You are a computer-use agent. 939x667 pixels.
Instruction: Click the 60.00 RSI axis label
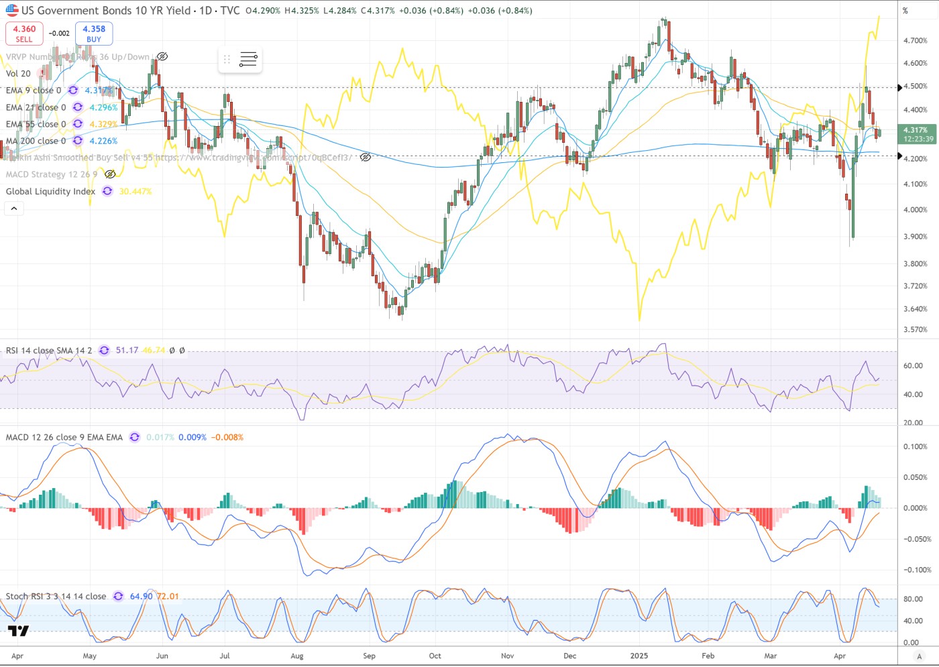coord(913,366)
